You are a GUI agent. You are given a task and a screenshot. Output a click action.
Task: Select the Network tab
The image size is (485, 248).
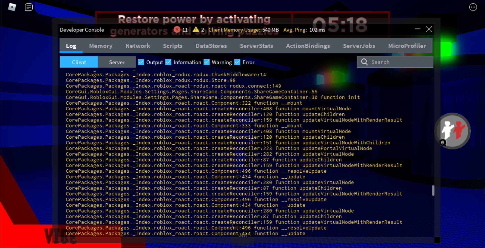[138, 46]
